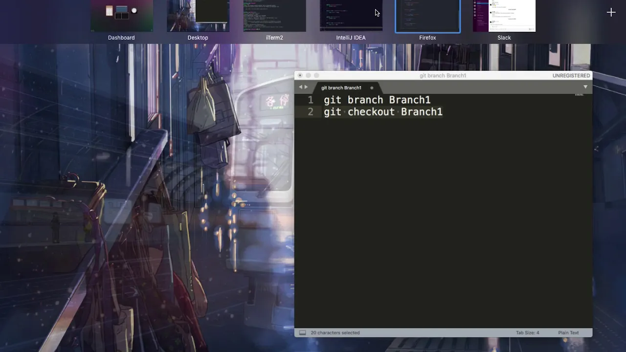Viewport: 626px width, 352px height.
Task: Toggle the side bar icon in status bar
Action: point(302,332)
